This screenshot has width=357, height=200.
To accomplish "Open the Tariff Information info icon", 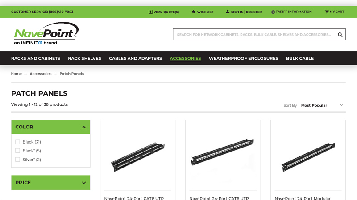I will point(273,12).
